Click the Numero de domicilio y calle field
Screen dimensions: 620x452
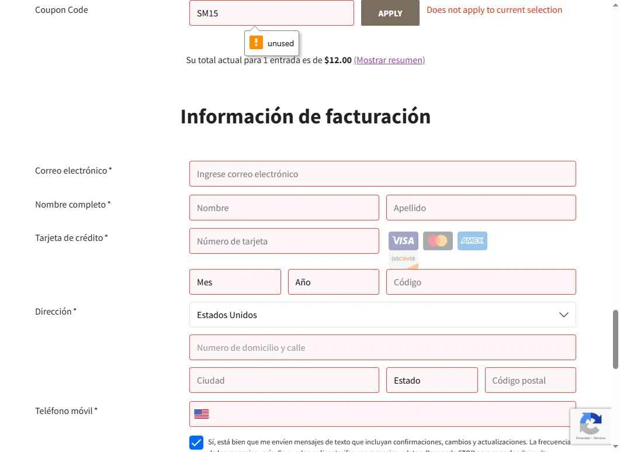[382, 347]
